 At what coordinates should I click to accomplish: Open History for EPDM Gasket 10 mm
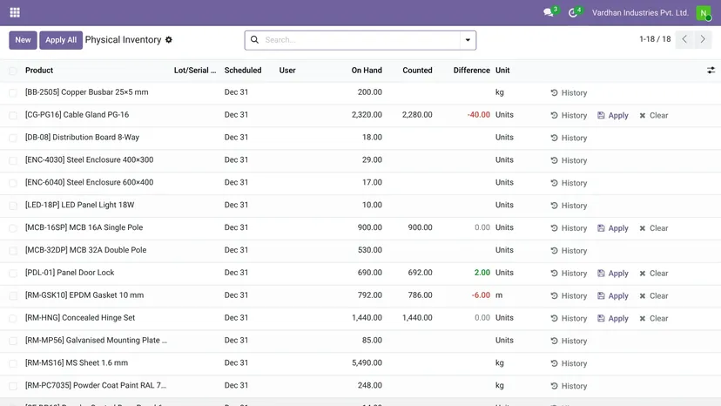569,296
